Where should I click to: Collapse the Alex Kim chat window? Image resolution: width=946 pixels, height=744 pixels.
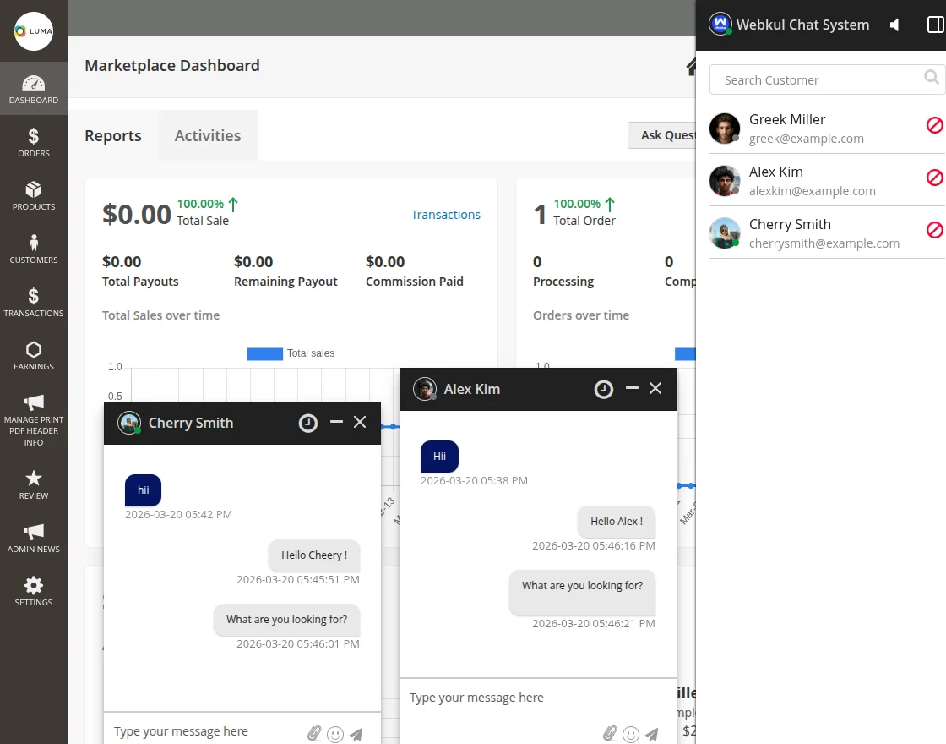coord(632,389)
